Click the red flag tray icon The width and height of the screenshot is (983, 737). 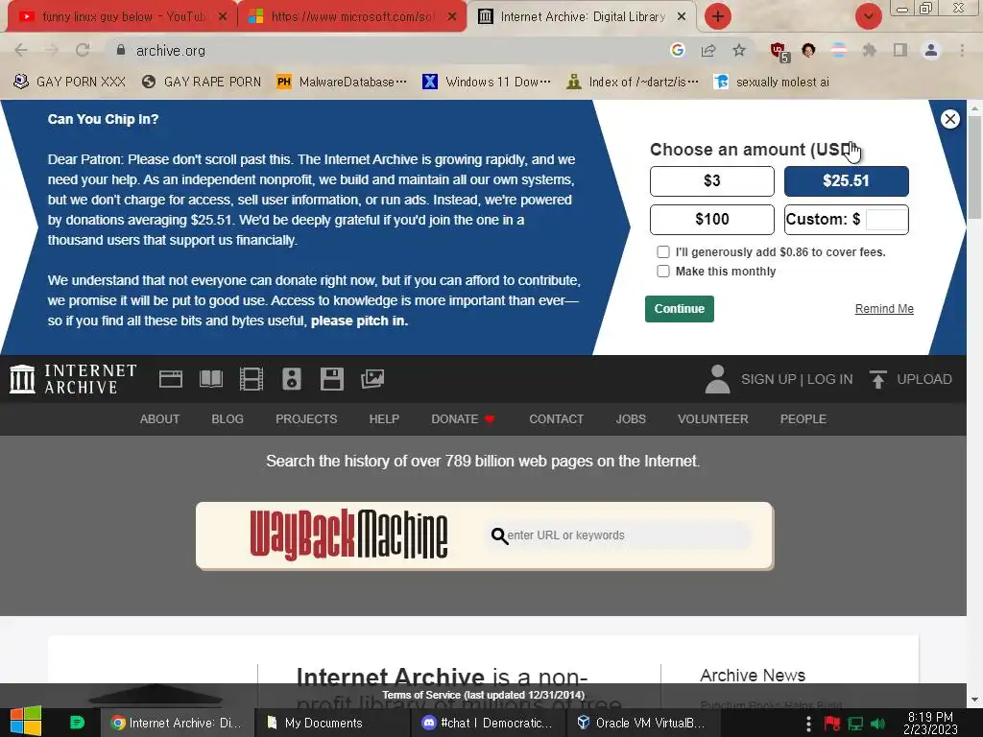click(x=832, y=724)
